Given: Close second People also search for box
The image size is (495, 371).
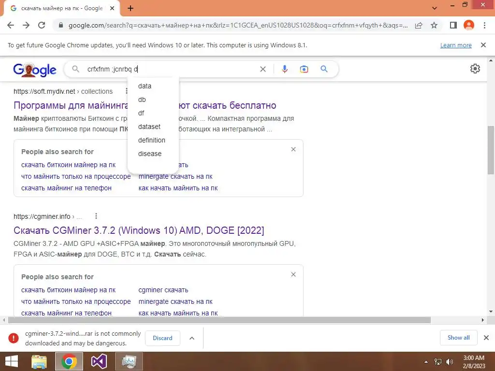Looking at the screenshot, I should click(293, 274).
